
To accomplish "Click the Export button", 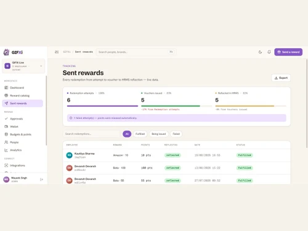I will (281, 78).
